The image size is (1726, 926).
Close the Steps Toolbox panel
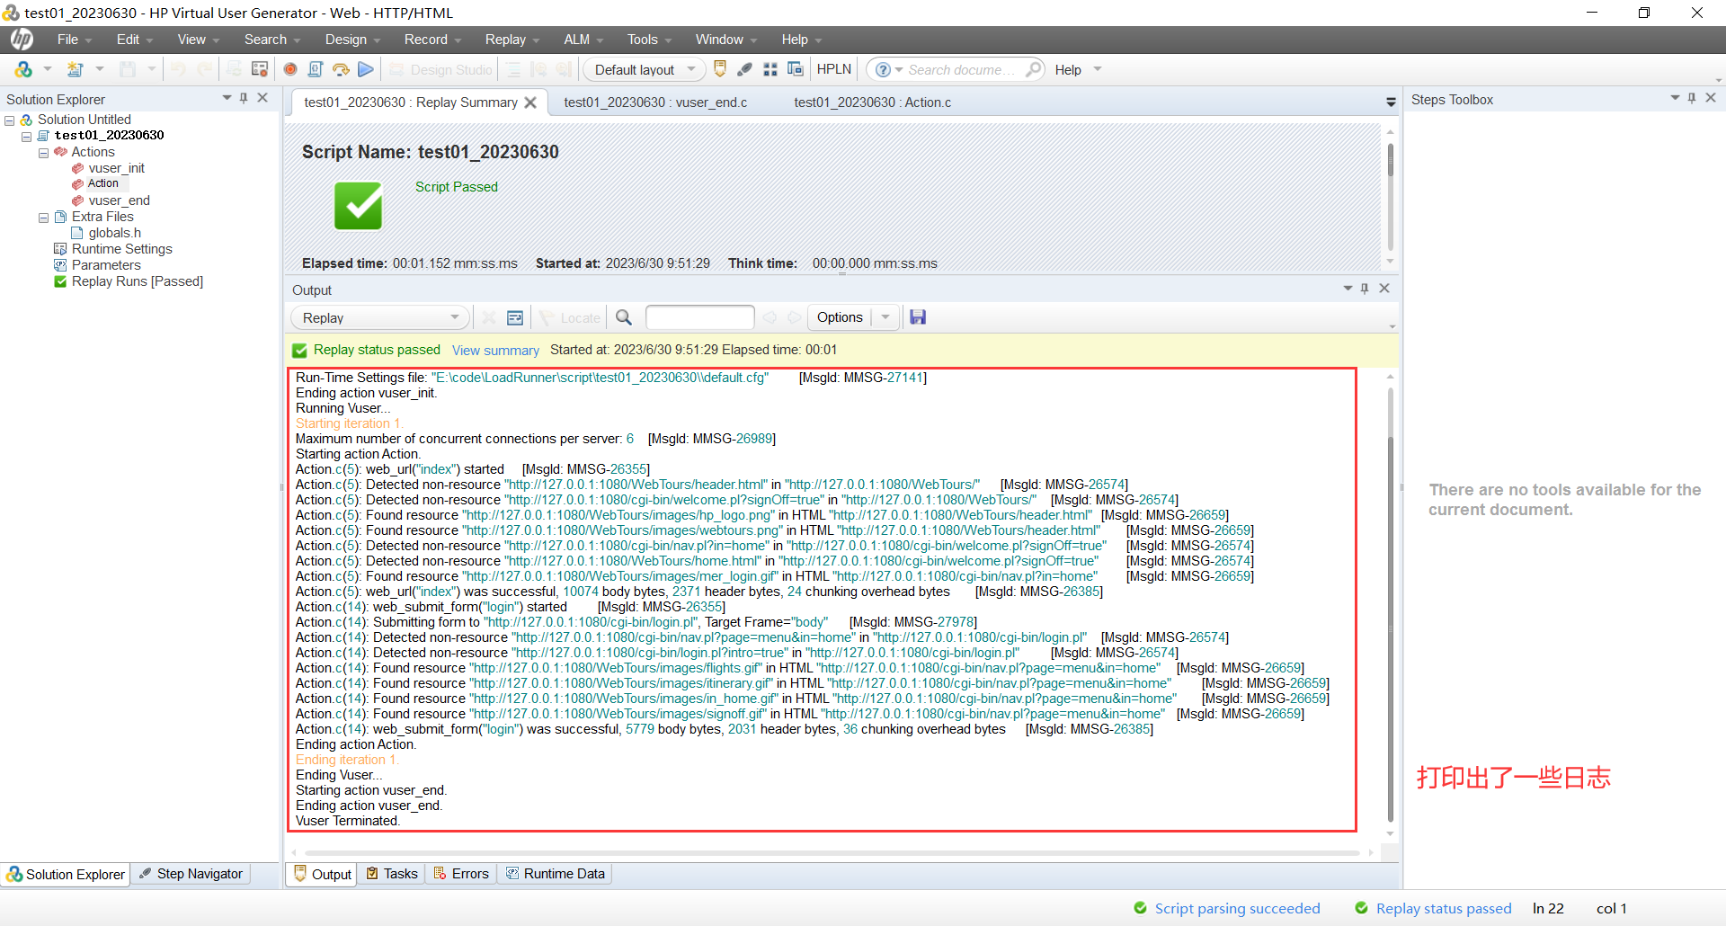pyautogui.click(x=1711, y=98)
